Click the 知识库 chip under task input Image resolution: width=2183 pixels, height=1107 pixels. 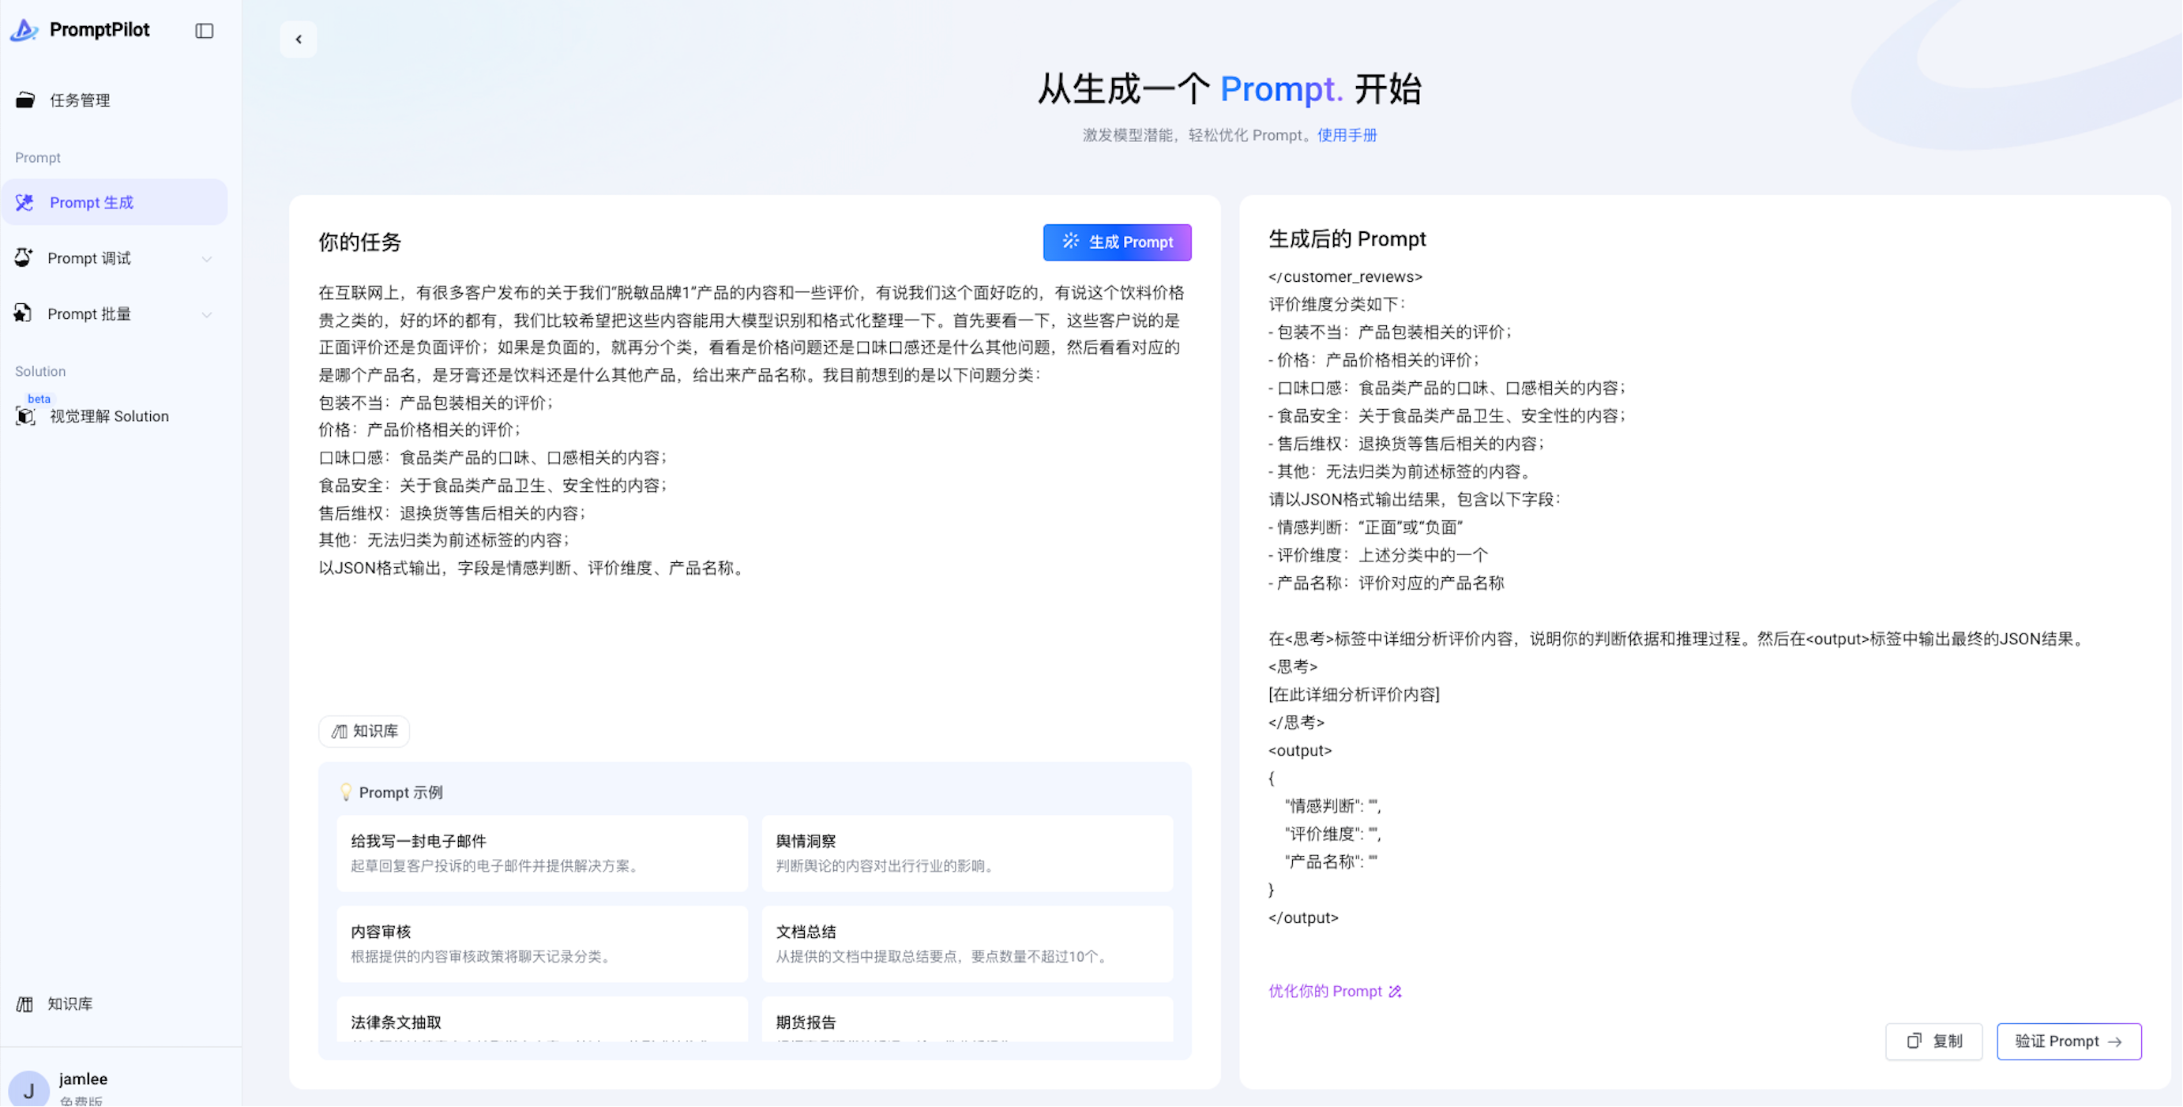pyautogui.click(x=364, y=732)
